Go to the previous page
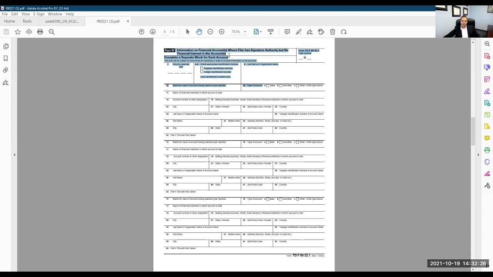Viewport: 493px width, 277px height. pyautogui.click(x=141, y=32)
